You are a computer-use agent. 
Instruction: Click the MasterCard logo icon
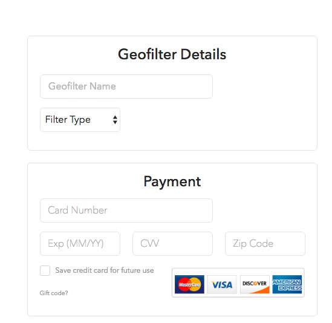click(189, 284)
